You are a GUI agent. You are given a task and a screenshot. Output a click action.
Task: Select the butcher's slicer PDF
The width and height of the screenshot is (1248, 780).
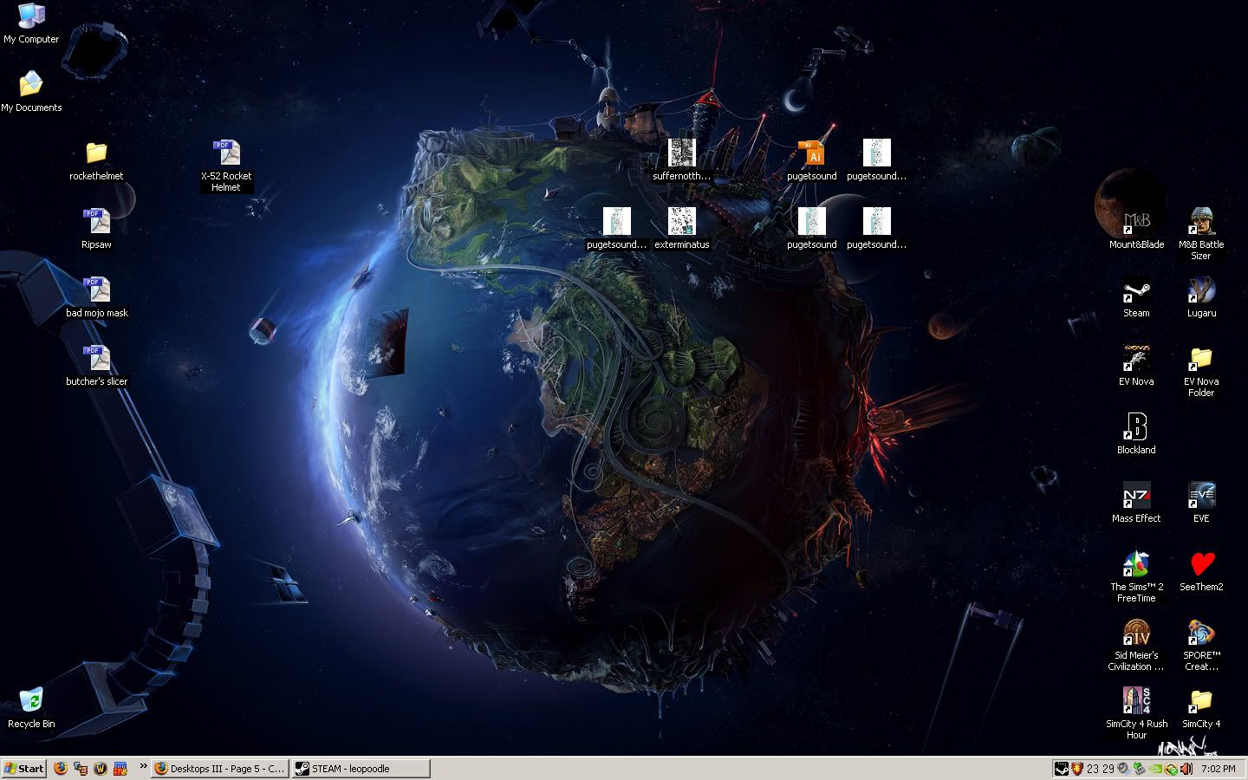96,366
